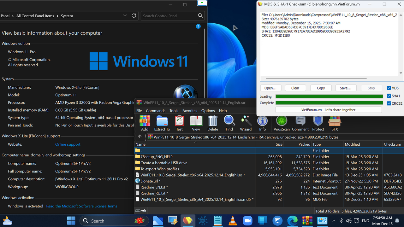Click the All Control Panel Items breadcrumb
This screenshot has height=227, width=404.
35,16
